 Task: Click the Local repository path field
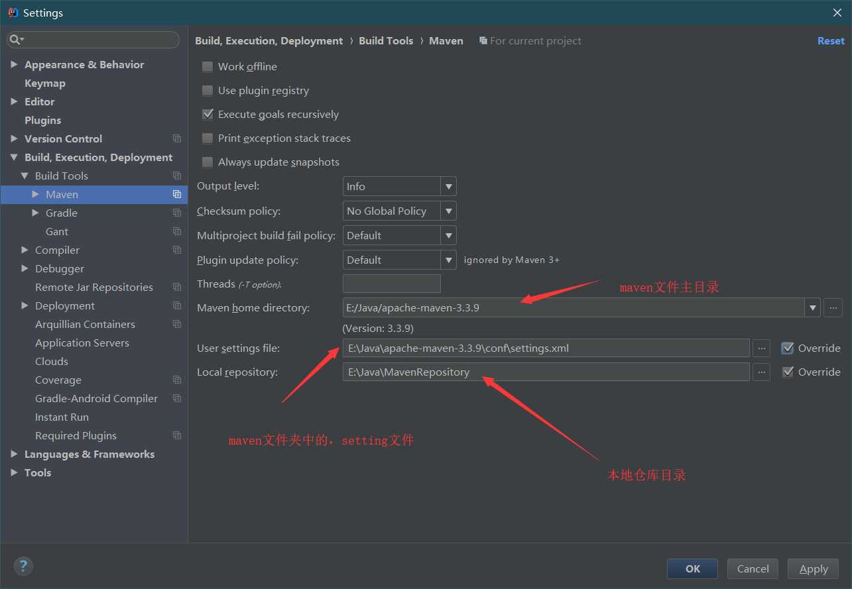pos(546,372)
